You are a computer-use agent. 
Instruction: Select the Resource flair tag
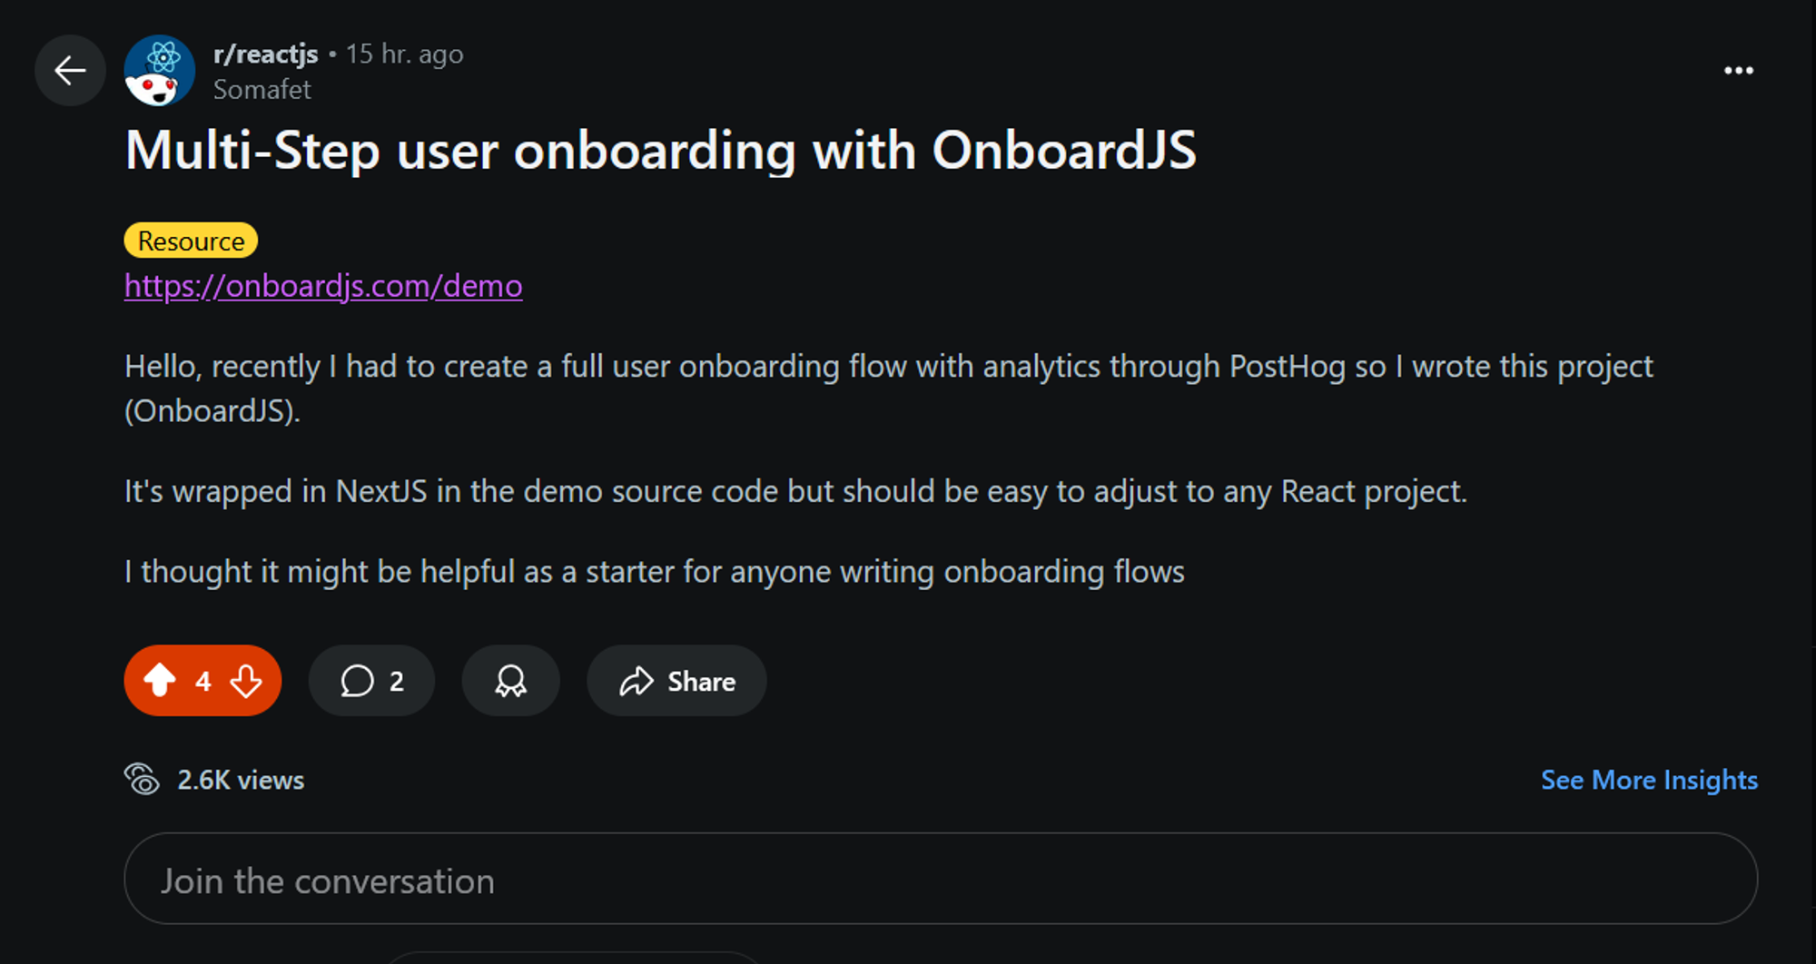(x=191, y=241)
